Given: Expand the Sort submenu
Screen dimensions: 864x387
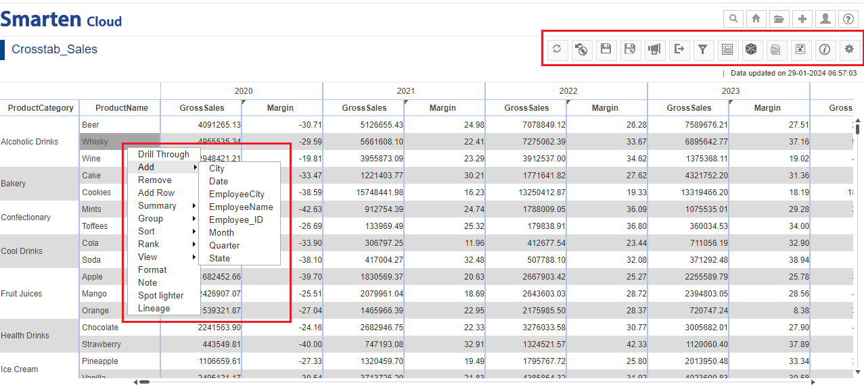Looking at the screenshot, I should click(164, 231).
